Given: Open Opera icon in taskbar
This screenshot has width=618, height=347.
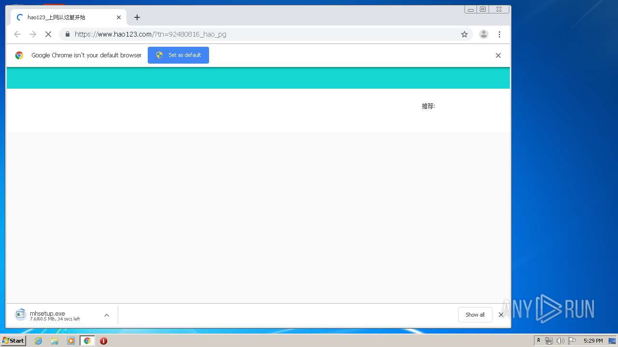Looking at the screenshot, I should coord(103,341).
